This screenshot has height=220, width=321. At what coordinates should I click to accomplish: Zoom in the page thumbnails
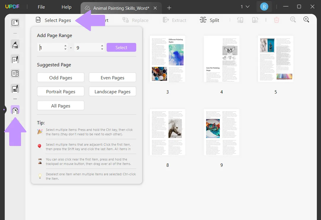[x=306, y=20]
